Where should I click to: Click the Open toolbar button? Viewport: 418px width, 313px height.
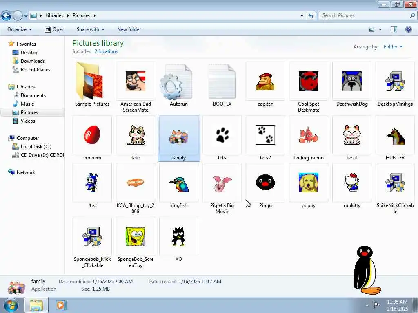click(55, 29)
